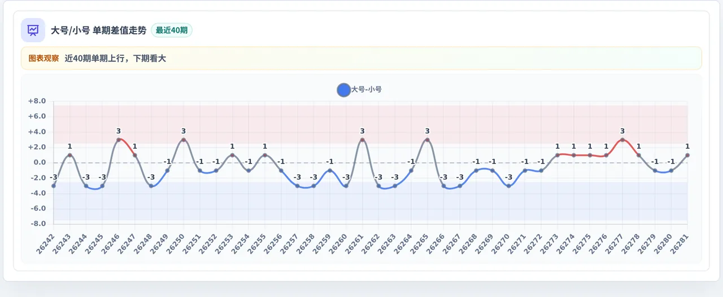Click the y-axis label -8.0

click(37, 224)
